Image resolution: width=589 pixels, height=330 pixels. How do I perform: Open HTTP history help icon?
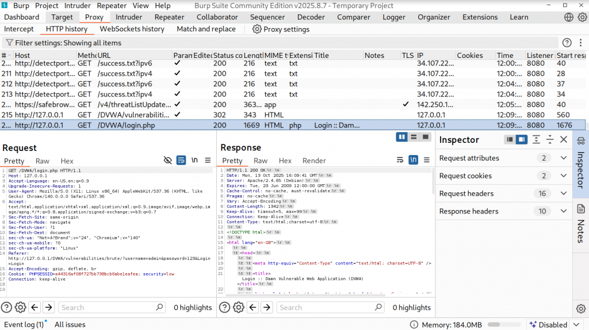(567, 42)
